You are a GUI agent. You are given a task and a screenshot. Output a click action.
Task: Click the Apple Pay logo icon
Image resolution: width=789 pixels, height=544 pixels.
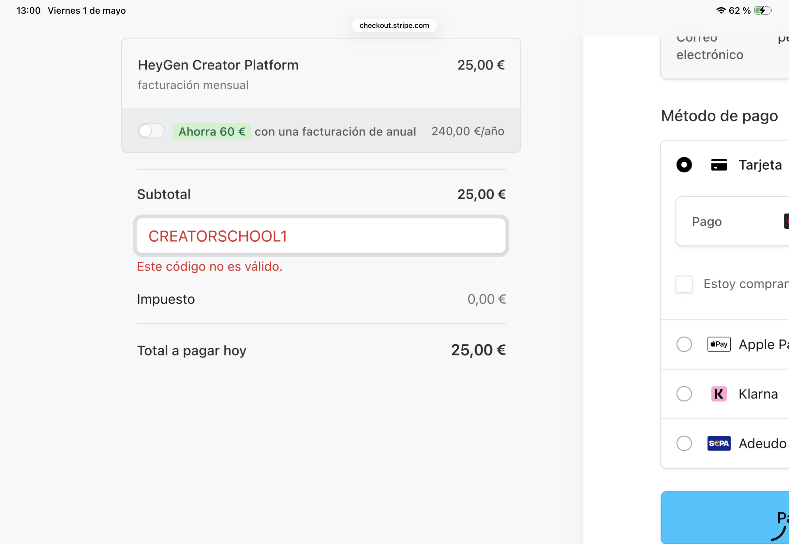click(x=719, y=344)
